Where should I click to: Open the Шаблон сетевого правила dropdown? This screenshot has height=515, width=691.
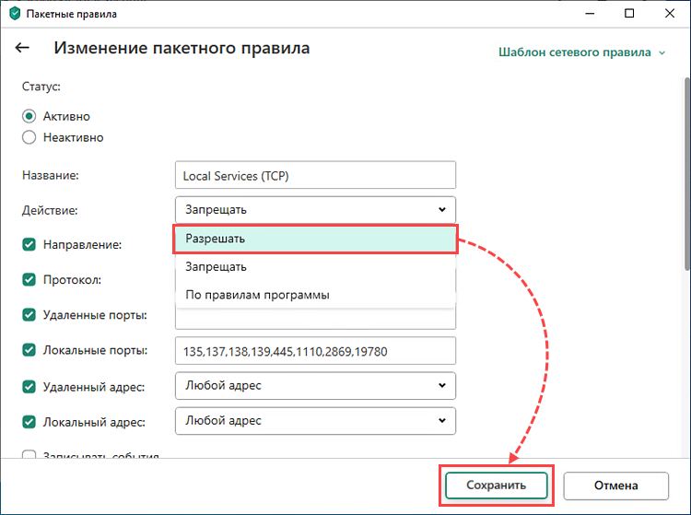click(x=581, y=53)
